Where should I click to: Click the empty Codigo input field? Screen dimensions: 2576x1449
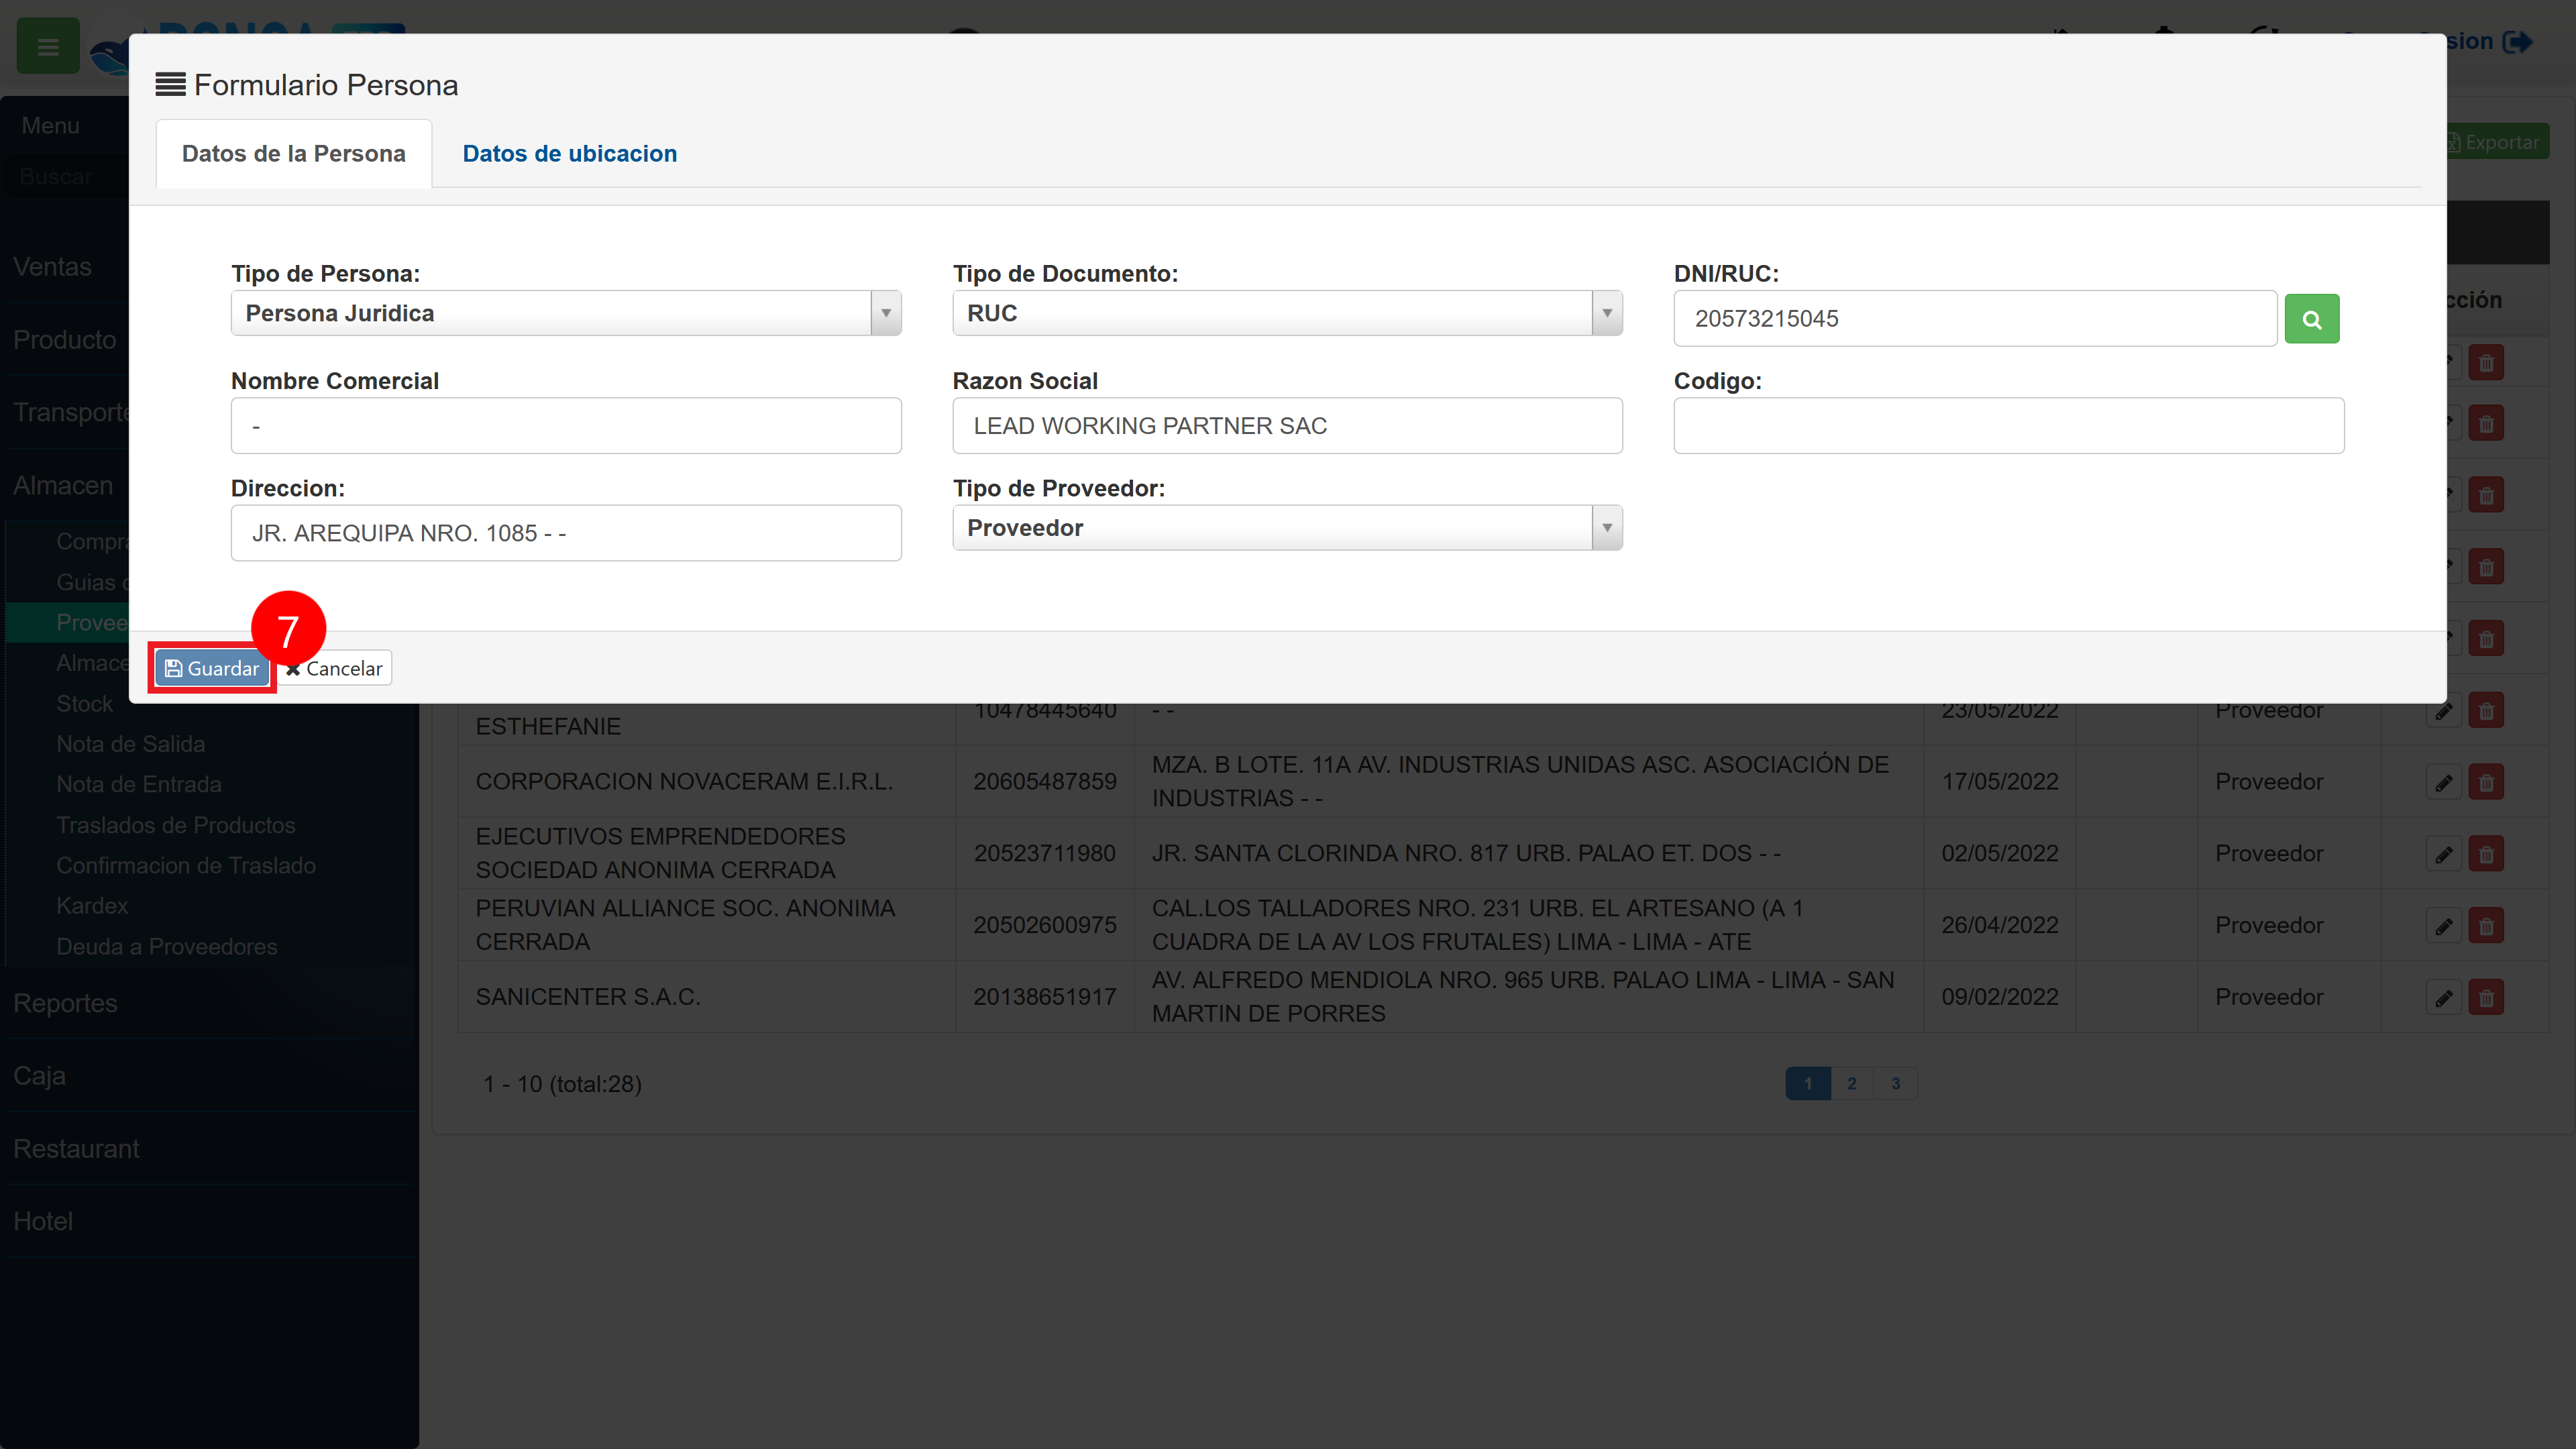[2009, 426]
